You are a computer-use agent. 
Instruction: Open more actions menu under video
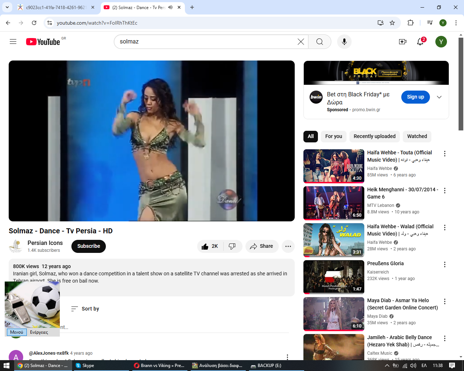(288, 246)
